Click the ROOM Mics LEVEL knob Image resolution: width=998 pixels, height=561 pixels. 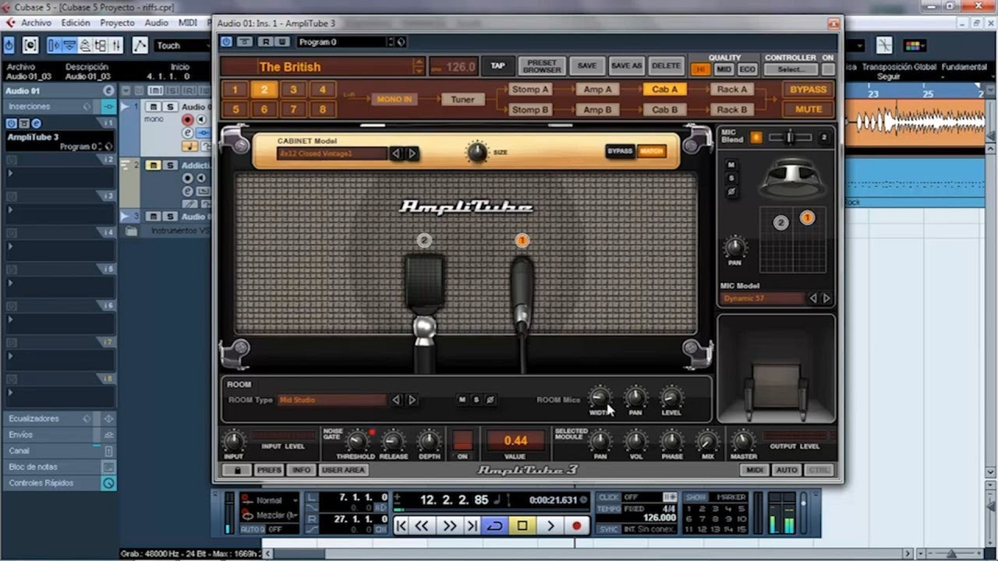pos(671,397)
